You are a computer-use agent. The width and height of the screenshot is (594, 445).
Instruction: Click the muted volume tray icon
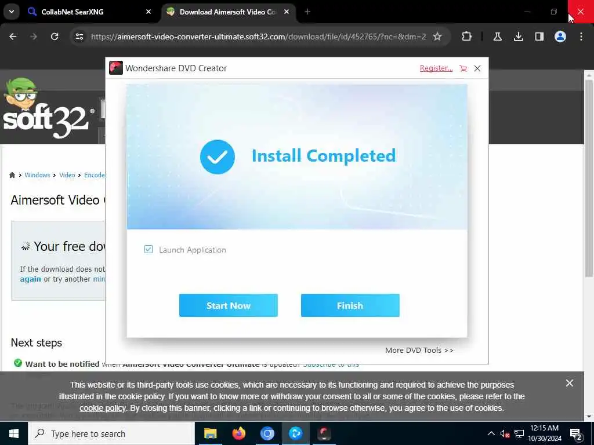pyautogui.click(x=505, y=433)
